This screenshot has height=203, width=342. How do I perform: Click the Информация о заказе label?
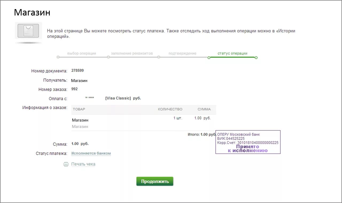[x=45, y=108]
